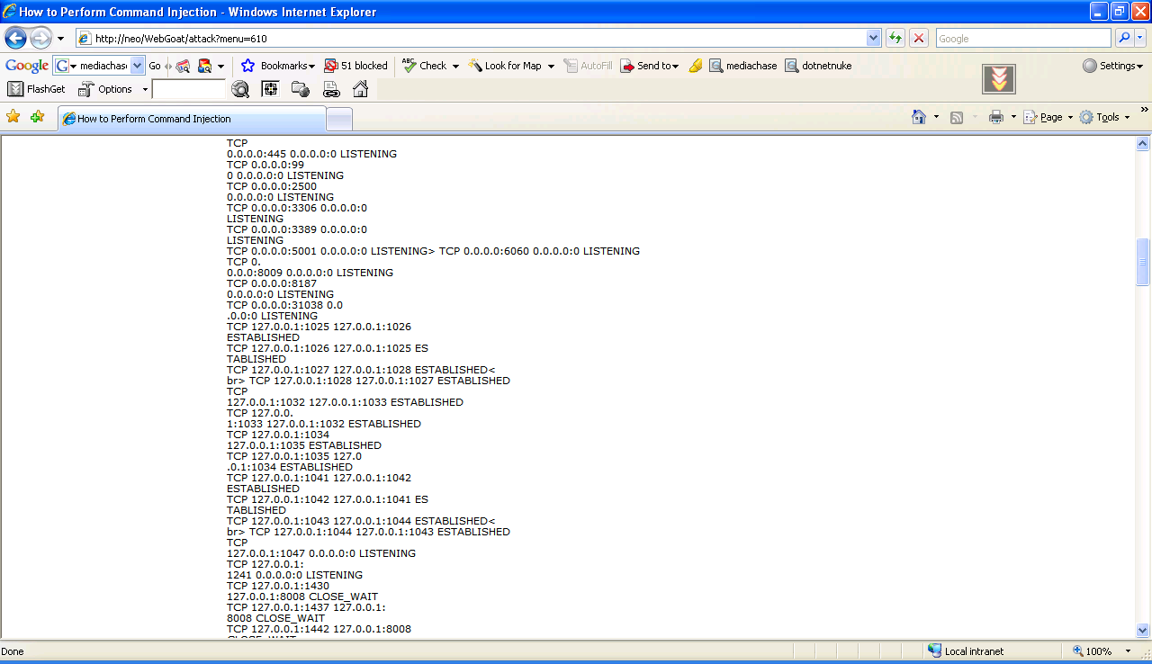Image resolution: width=1152 pixels, height=664 pixels.
Task: Click the FlashGet drop zone arrow icon
Action: click(998, 79)
